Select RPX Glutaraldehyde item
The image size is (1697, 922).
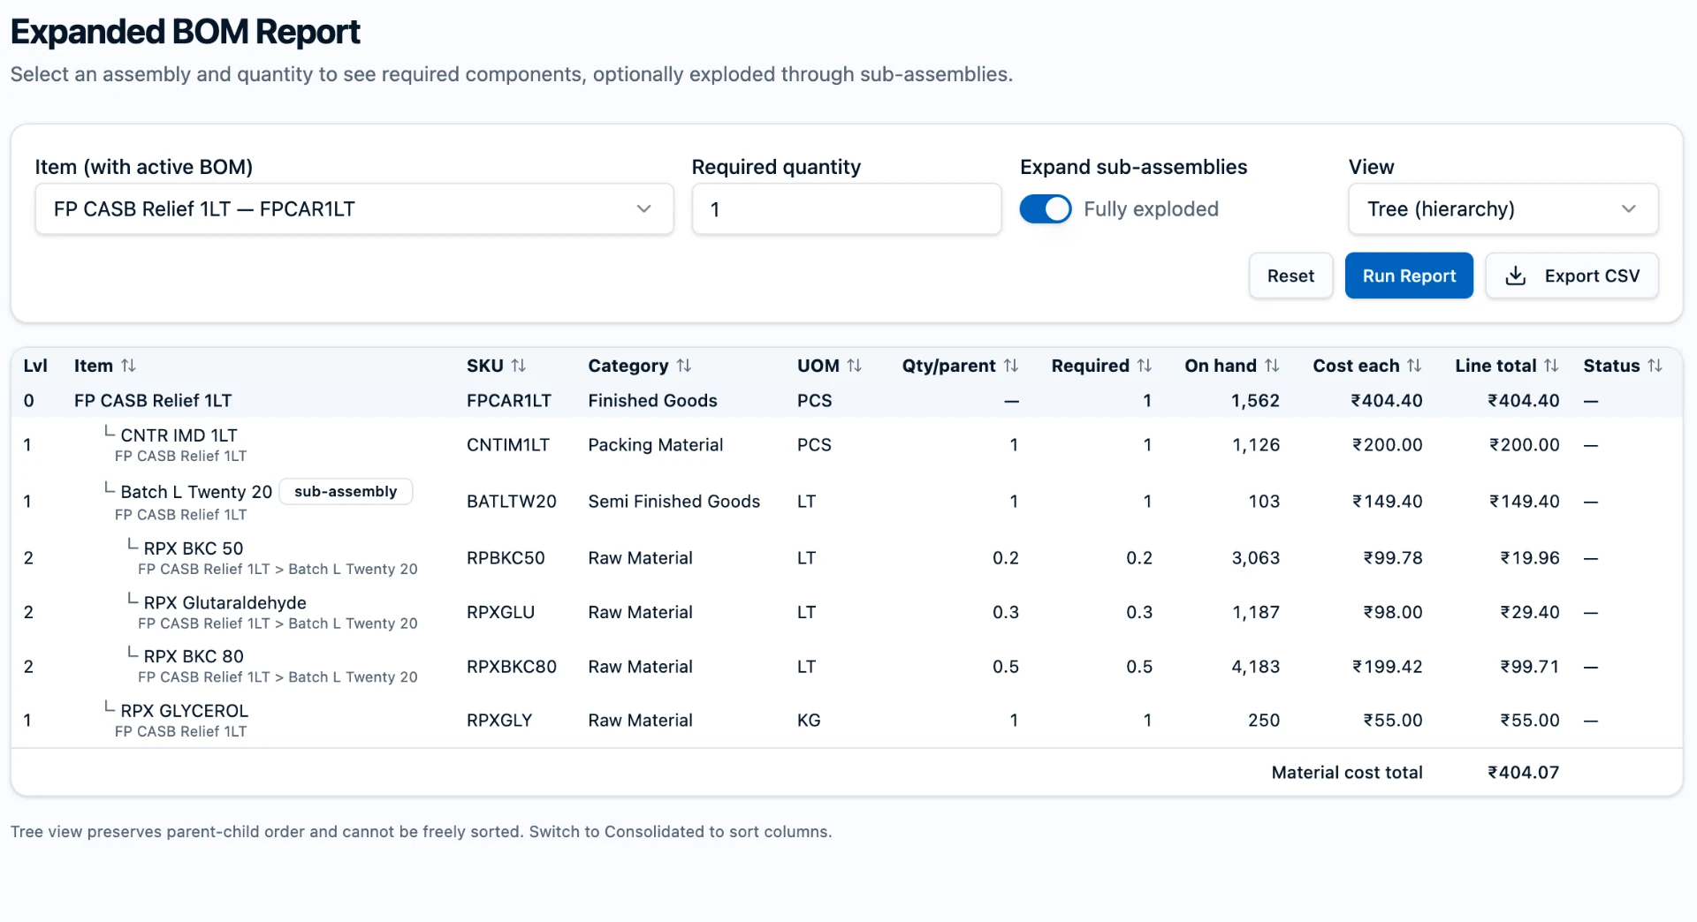(x=224, y=602)
